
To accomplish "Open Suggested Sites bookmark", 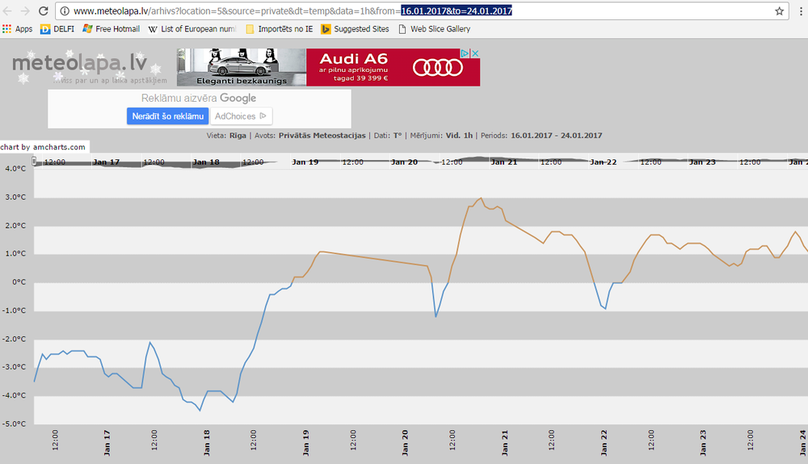I will pos(355,29).
